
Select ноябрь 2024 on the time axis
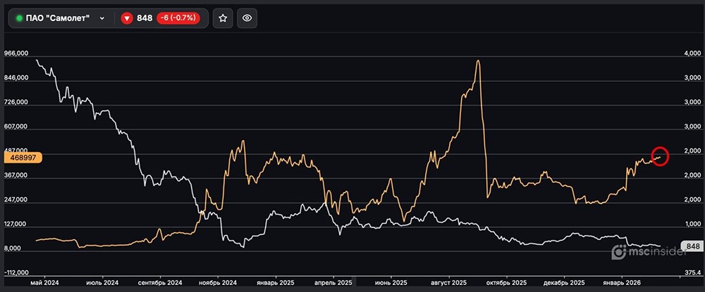219,283
